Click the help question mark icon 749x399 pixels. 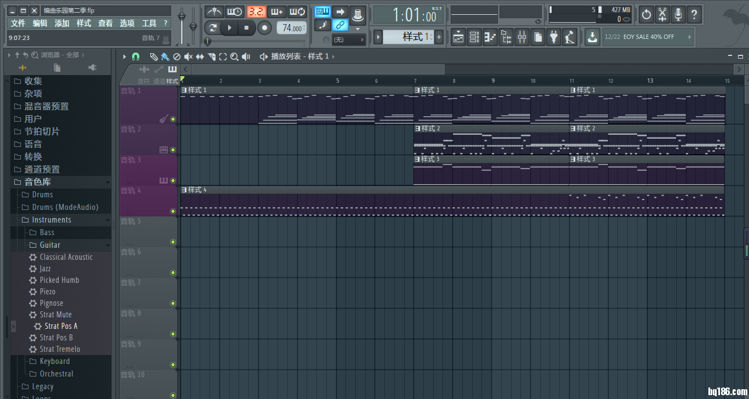[x=694, y=15]
